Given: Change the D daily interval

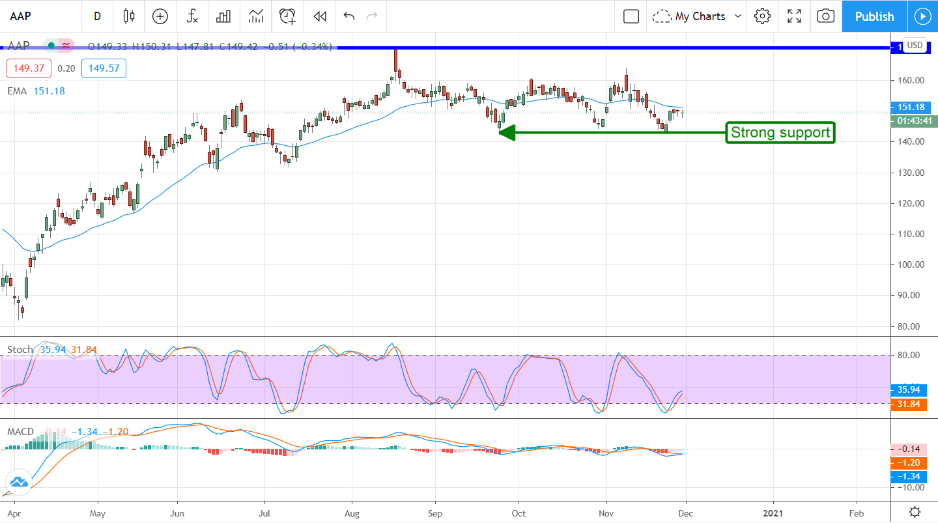Looking at the screenshot, I should (x=97, y=16).
